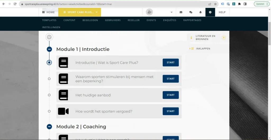Share this page icon in address bar

[210, 4]
